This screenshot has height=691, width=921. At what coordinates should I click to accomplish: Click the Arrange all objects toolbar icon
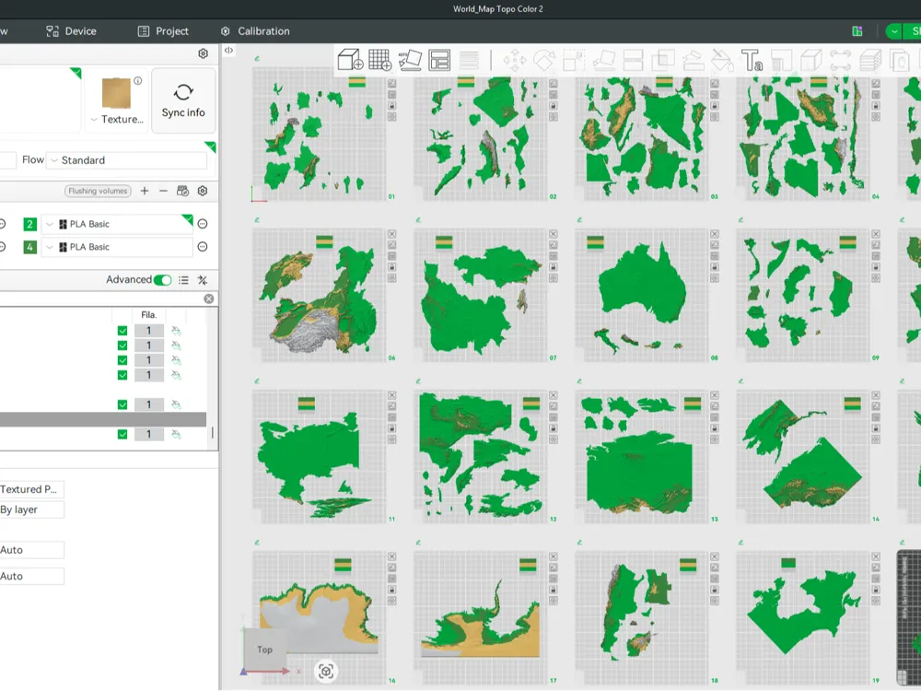(x=439, y=60)
